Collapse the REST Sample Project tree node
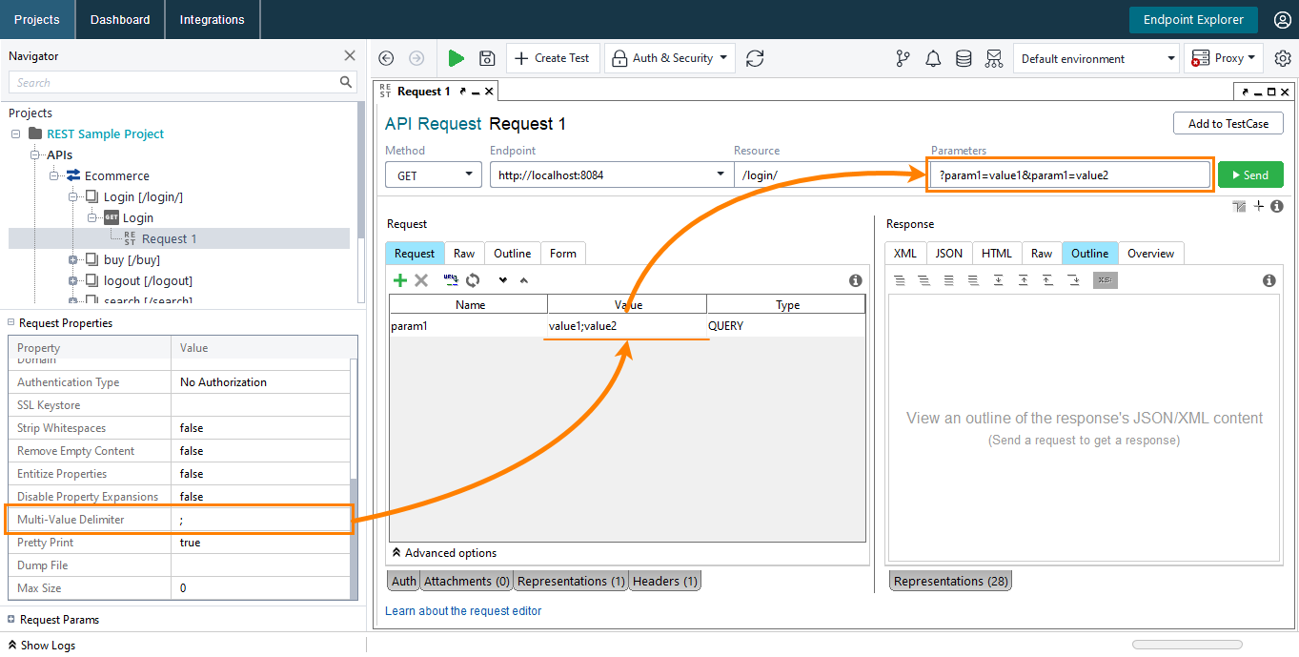The width and height of the screenshot is (1299, 657). pyautogui.click(x=16, y=134)
